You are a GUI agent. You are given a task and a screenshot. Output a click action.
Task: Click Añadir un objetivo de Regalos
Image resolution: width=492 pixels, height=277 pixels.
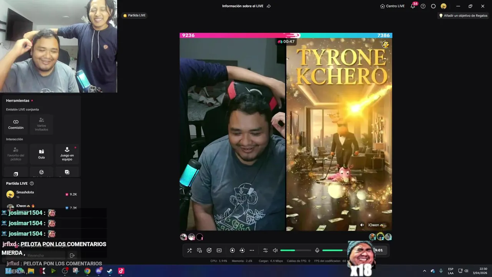point(463,16)
